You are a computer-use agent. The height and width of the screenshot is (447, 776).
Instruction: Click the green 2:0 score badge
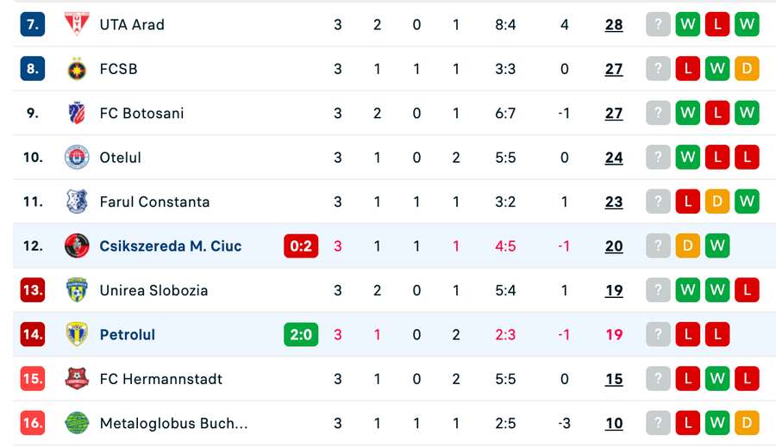pos(301,334)
